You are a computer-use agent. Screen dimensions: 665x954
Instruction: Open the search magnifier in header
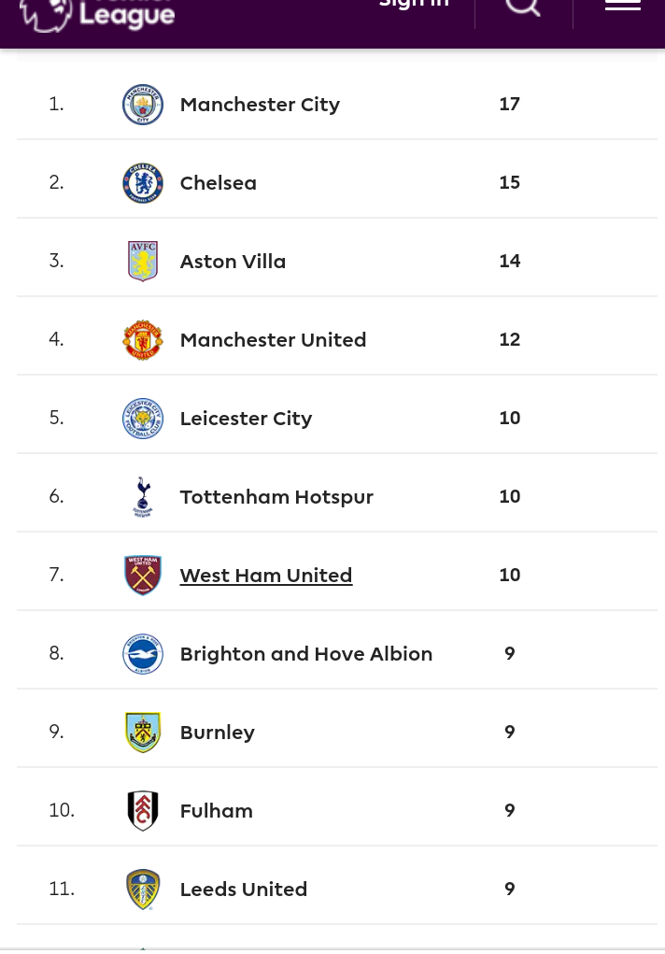pos(523,7)
